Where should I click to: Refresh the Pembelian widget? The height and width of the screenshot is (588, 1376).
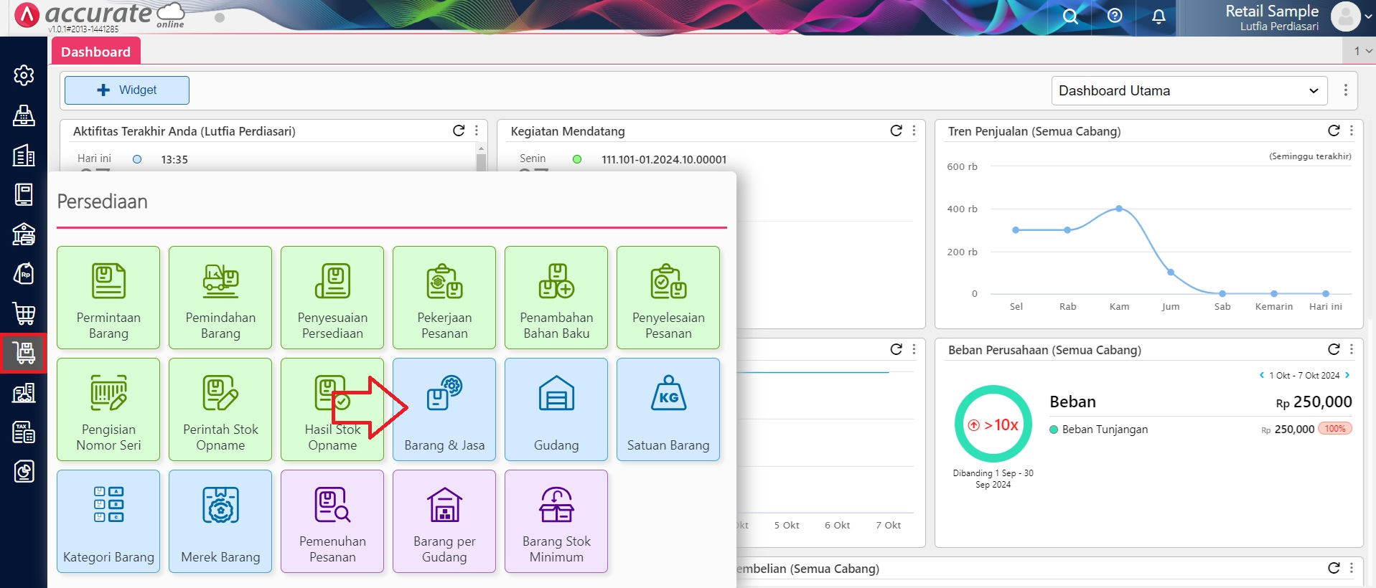(1334, 568)
